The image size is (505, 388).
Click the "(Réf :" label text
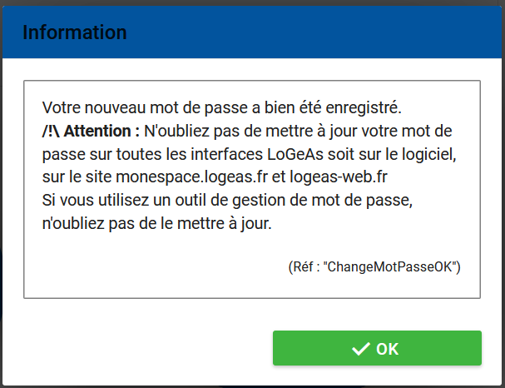[304, 266]
